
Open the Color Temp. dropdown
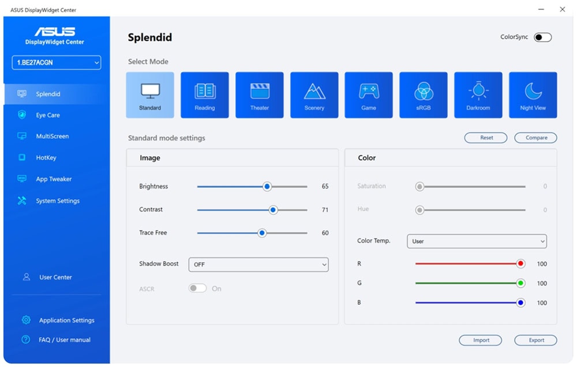click(477, 241)
